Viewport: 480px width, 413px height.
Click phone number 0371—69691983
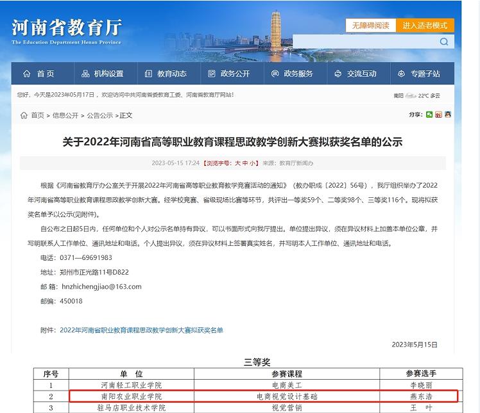pos(86,257)
